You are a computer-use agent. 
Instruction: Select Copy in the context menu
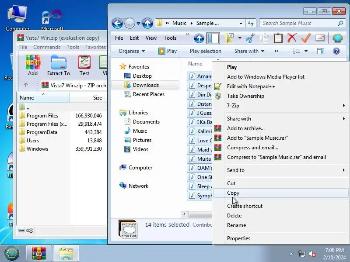point(281,193)
